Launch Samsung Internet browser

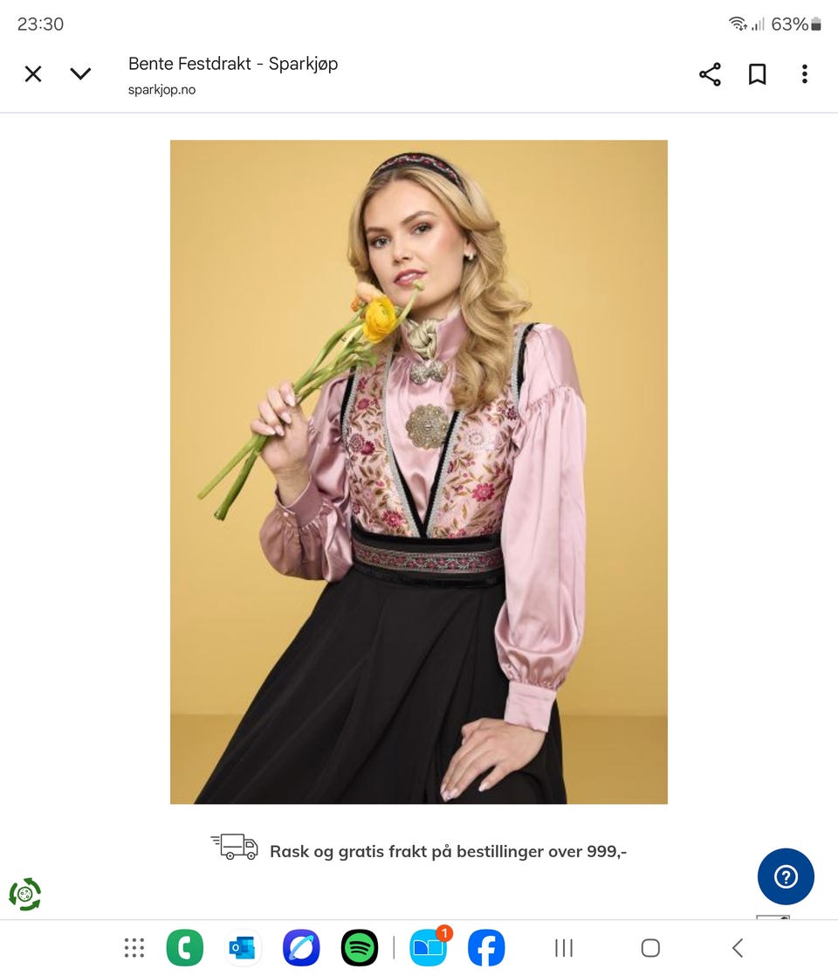(301, 948)
